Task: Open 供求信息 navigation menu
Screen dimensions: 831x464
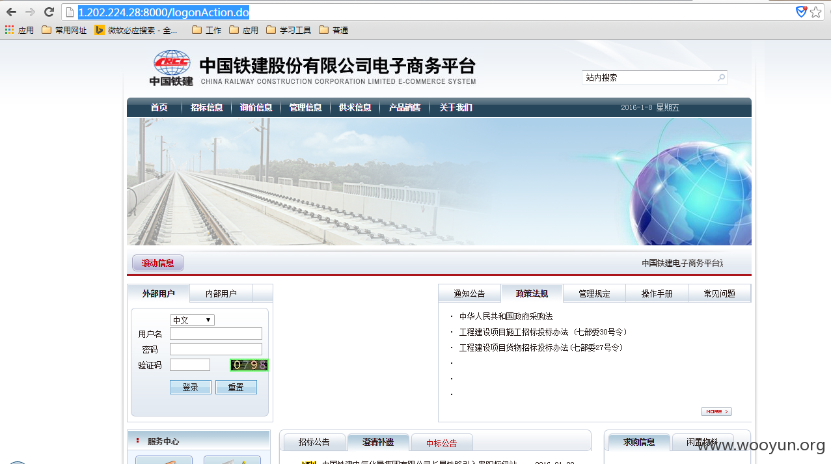Action: [x=355, y=107]
